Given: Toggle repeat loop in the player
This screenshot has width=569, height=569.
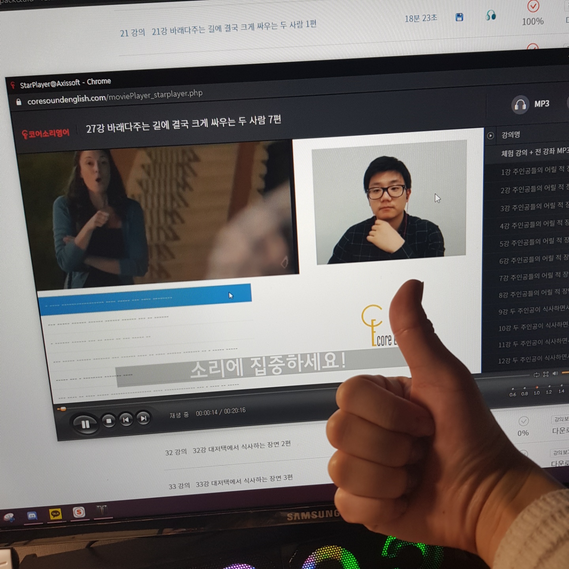Looking at the screenshot, I should tap(536, 375).
